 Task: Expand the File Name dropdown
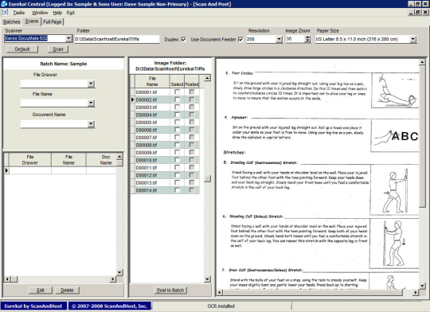pyautogui.click(x=91, y=103)
